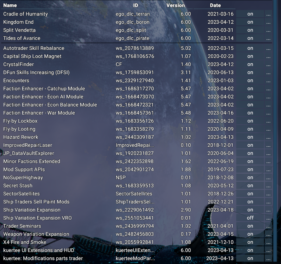Click version 2.90 of Ship Variation Expansion
The image size is (281, 264).
click(x=186, y=210)
